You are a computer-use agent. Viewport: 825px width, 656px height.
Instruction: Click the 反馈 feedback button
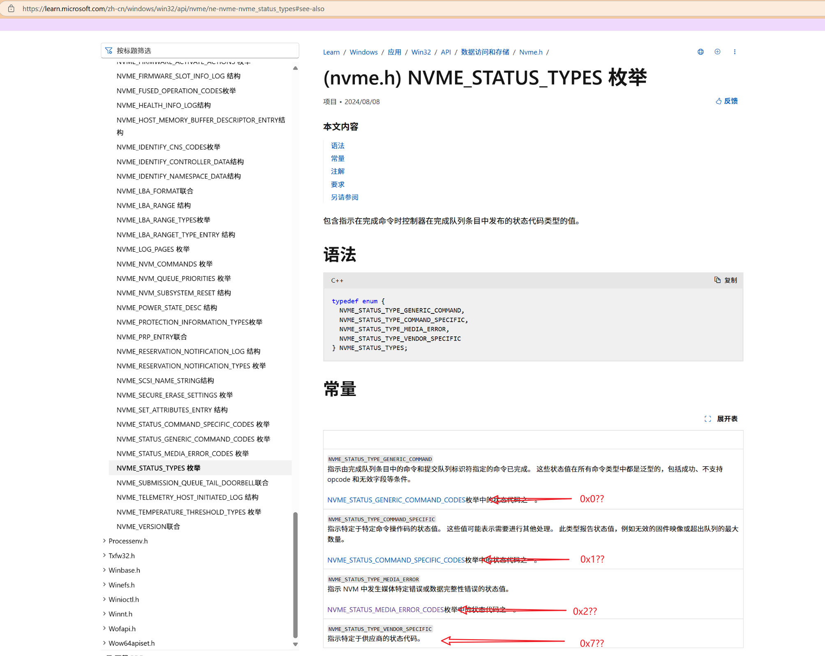pos(726,101)
